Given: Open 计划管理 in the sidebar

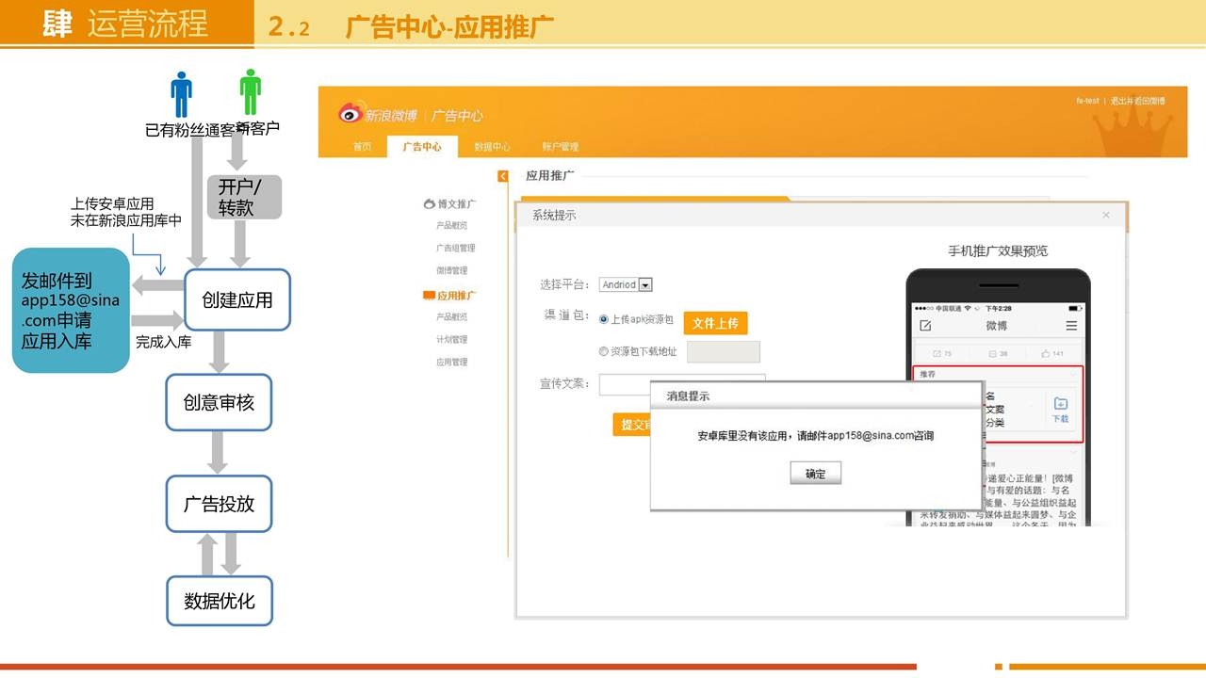Looking at the screenshot, I should click(451, 339).
